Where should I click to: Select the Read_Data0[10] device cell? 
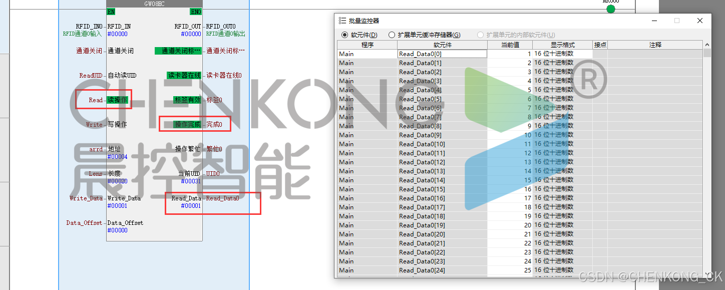[443, 144]
